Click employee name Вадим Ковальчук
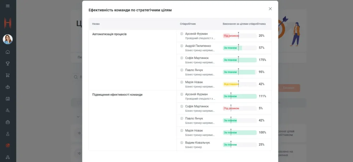 click(x=197, y=143)
